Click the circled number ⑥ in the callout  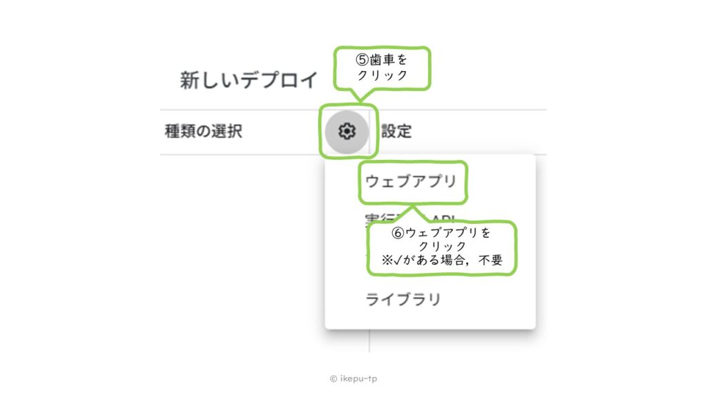tap(398, 233)
